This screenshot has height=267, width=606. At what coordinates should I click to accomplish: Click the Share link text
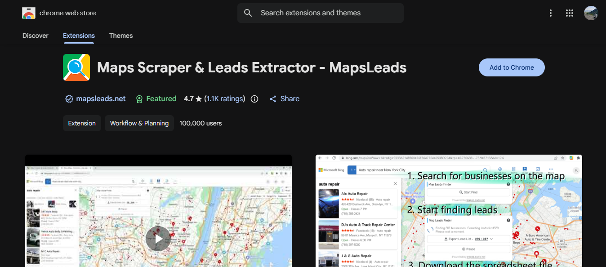pos(290,99)
